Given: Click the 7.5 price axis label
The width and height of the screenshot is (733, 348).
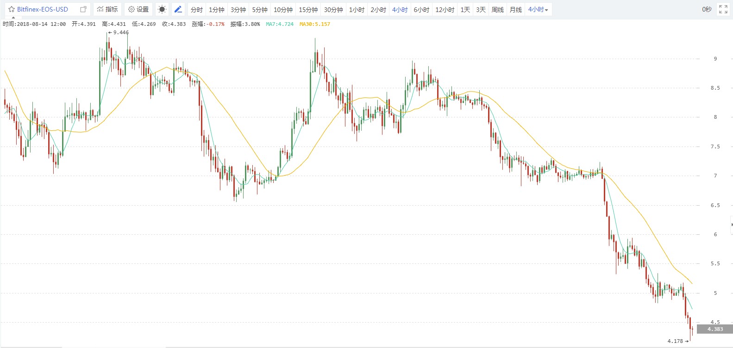Looking at the screenshot, I should [715, 147].
